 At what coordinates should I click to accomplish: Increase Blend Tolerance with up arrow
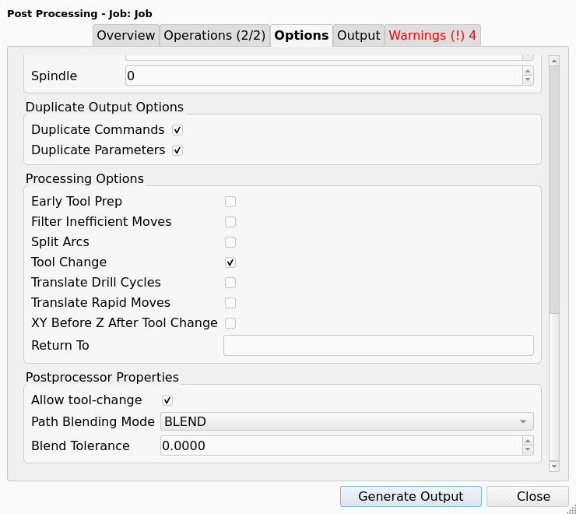pos(528,442)
